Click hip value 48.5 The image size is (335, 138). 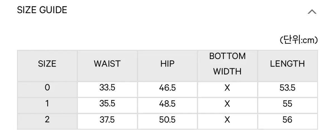click(x=167, y=104)
